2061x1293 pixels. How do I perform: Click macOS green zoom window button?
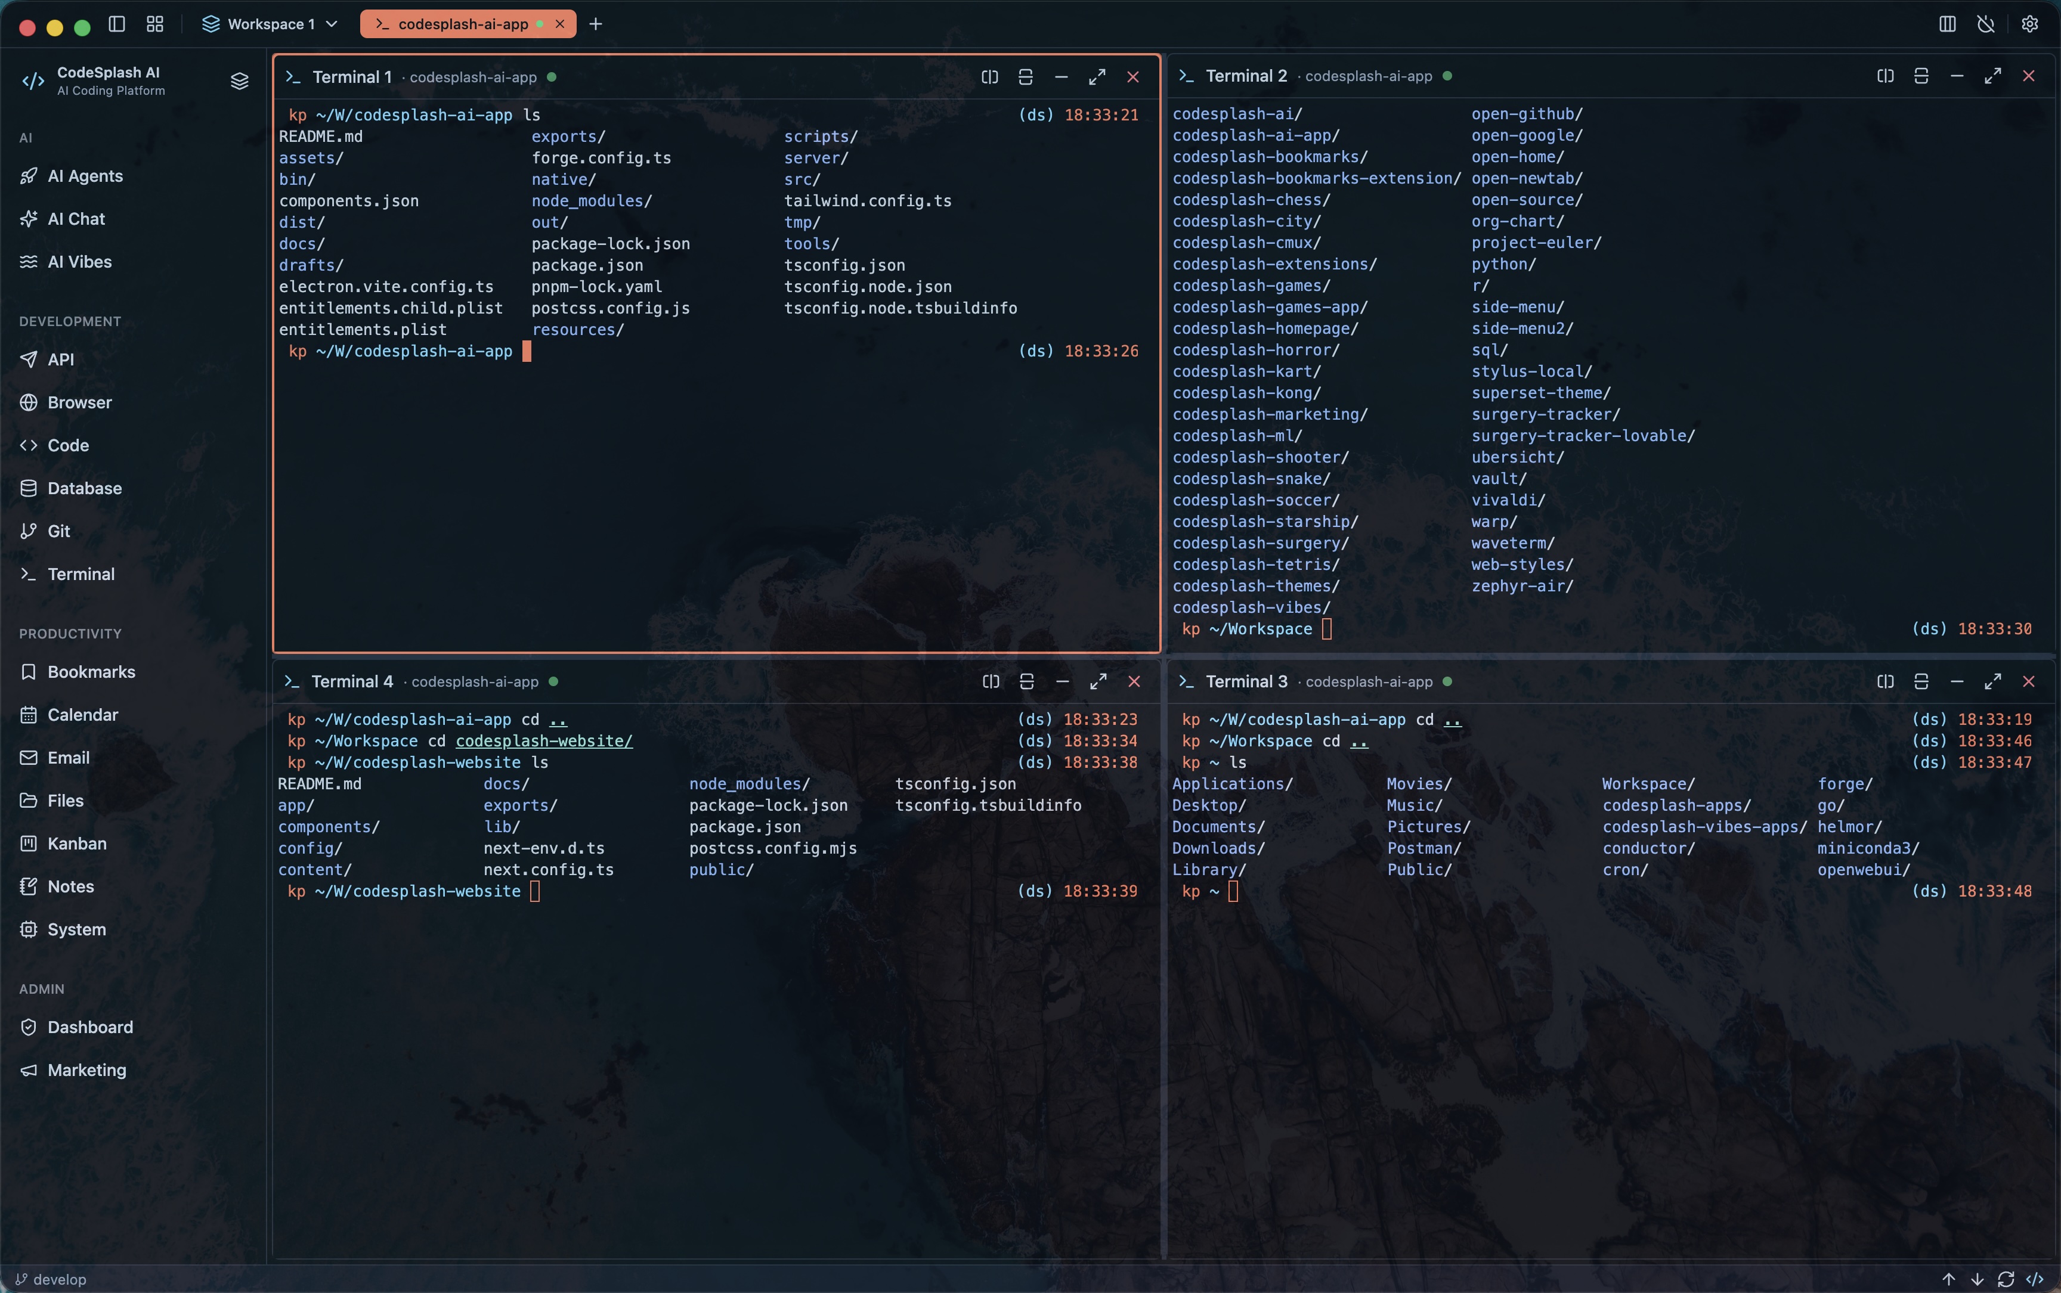(x=82, y=27)
